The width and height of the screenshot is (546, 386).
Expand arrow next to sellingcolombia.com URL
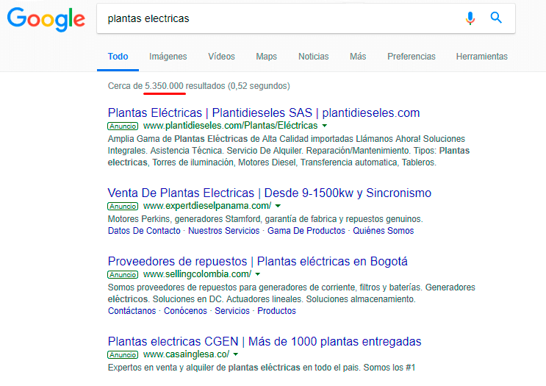point(258,274)
